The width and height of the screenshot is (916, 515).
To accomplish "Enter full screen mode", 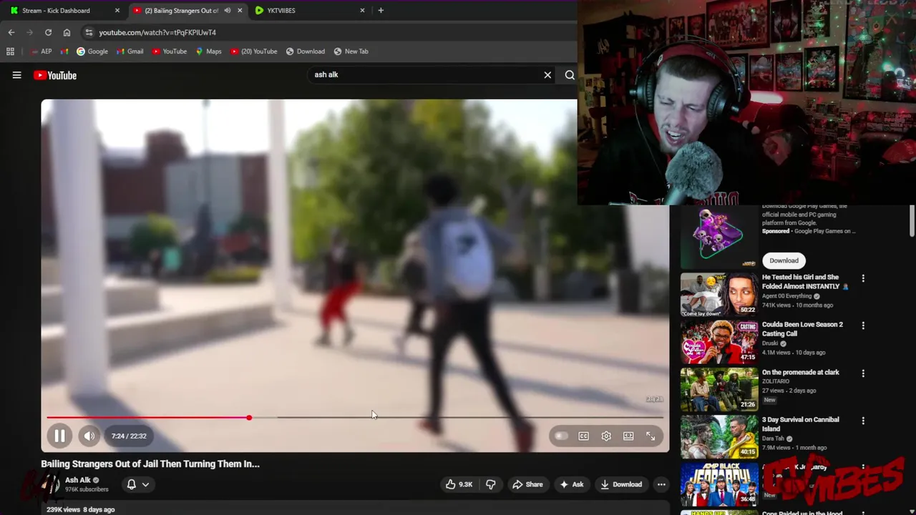I will [x=651, y=436].
